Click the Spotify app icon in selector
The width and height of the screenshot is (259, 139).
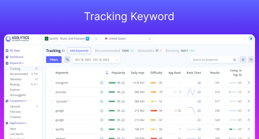(x=47, y=39)
